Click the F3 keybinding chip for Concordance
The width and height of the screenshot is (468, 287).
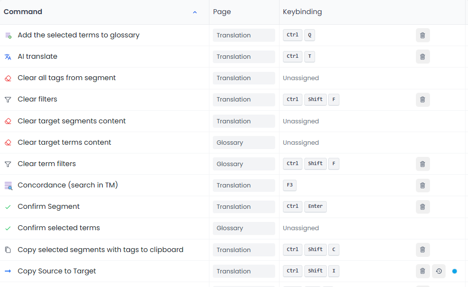pos(290,185)
